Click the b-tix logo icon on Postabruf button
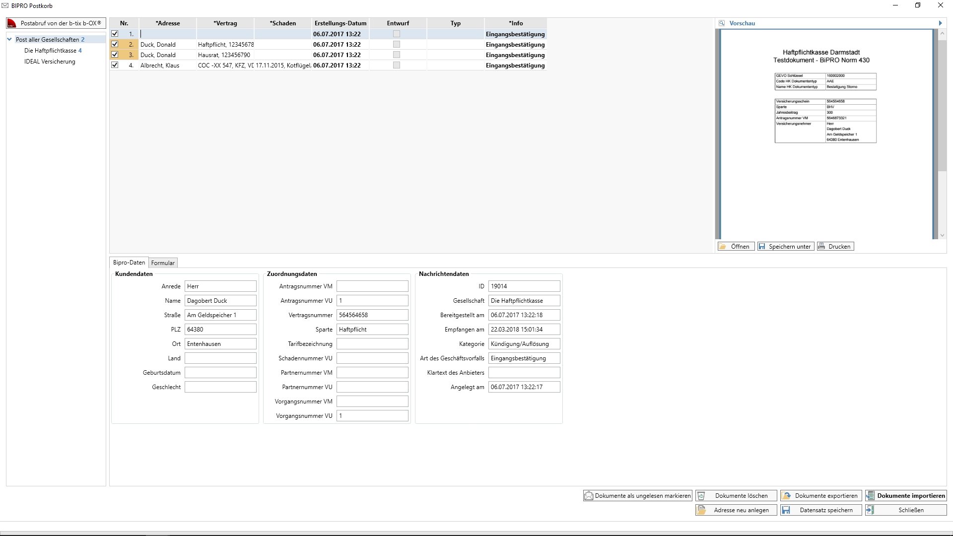The width and height of the screenshot is (953, 536). pos(12,23)
